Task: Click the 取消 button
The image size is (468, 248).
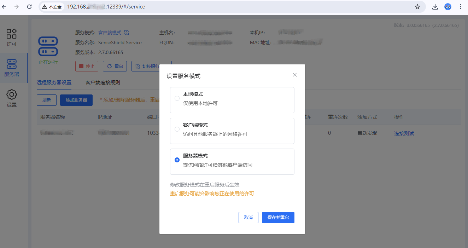Action: point(248,218)
